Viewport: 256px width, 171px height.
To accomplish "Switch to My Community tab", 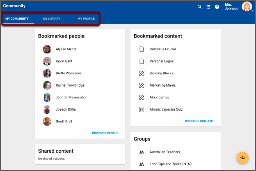I will point(17,19).
